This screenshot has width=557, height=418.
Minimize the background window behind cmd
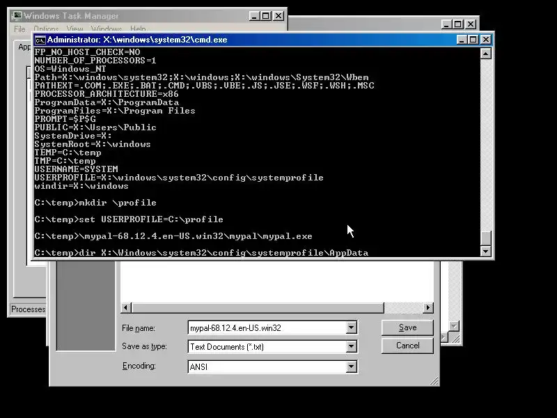[x=446, y=24]
